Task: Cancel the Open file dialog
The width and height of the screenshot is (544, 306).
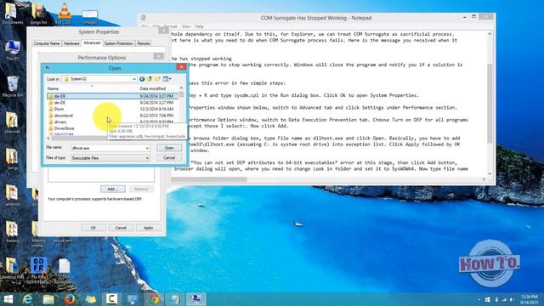Action: [x=169, y=158]
